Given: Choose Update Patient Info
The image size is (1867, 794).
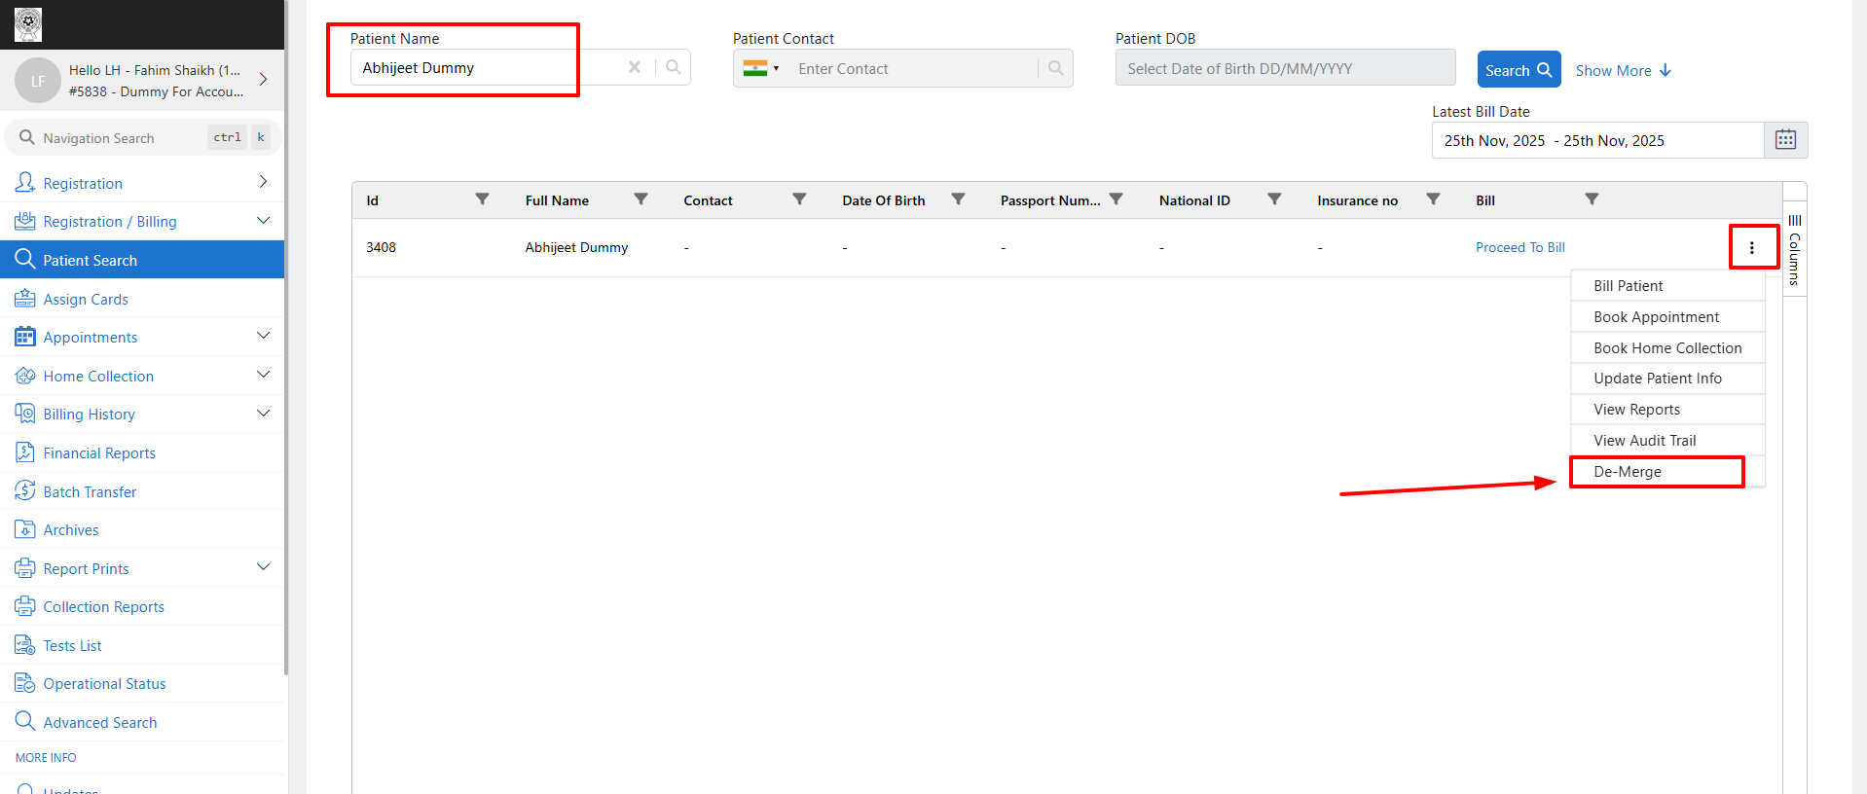Looking at the screenshot, I should click(1667, 379).
